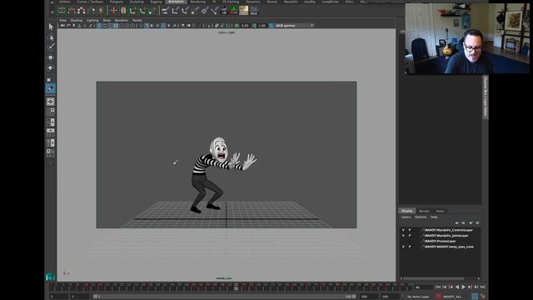Open the layer editor Help menu
The width and height of the screenshot is (533, 300).
click(434, 217)
